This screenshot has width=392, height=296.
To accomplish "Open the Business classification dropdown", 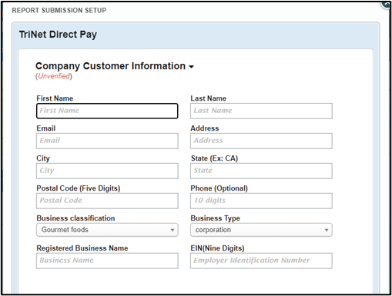I will coord(107,230).
